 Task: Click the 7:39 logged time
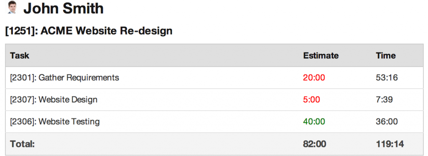pos(385,99)
